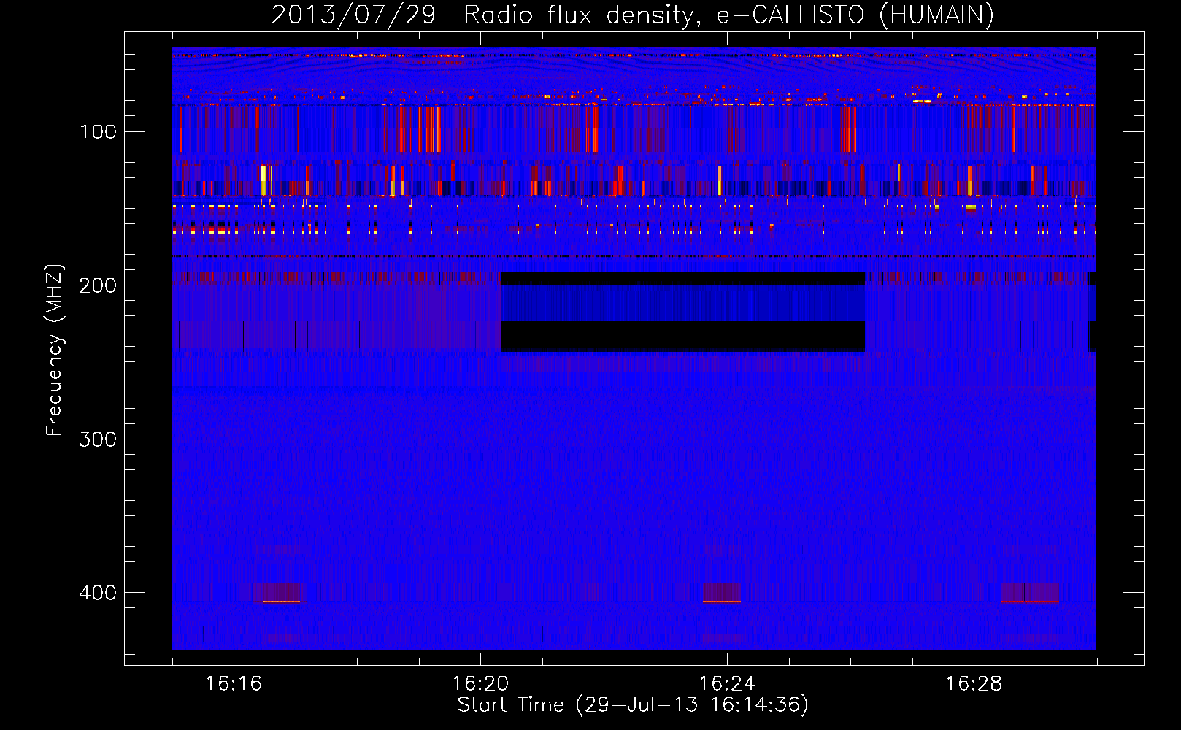This screenshot has width=1181, height=730.
Task: Click the 16:24 time tick label
Action: pyautogui.click(x=727, y=684)
